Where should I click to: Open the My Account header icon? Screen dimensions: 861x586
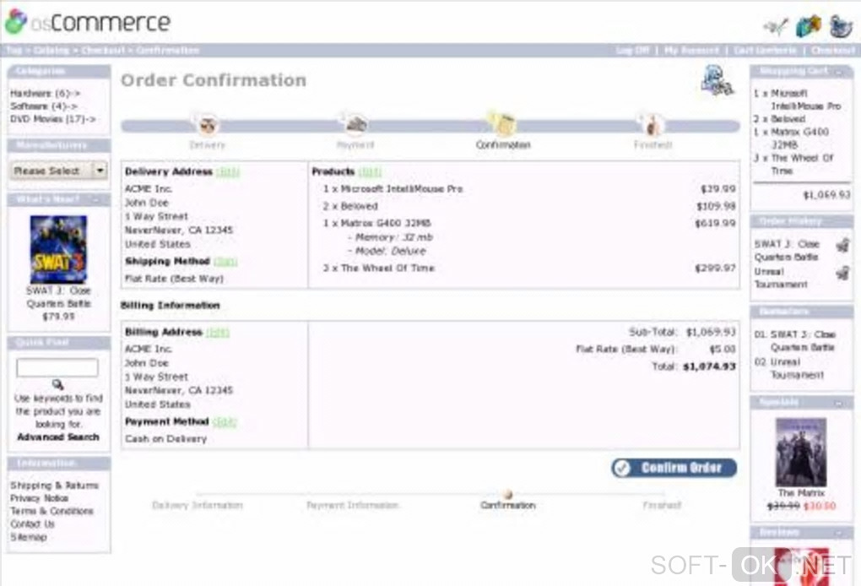776,25
